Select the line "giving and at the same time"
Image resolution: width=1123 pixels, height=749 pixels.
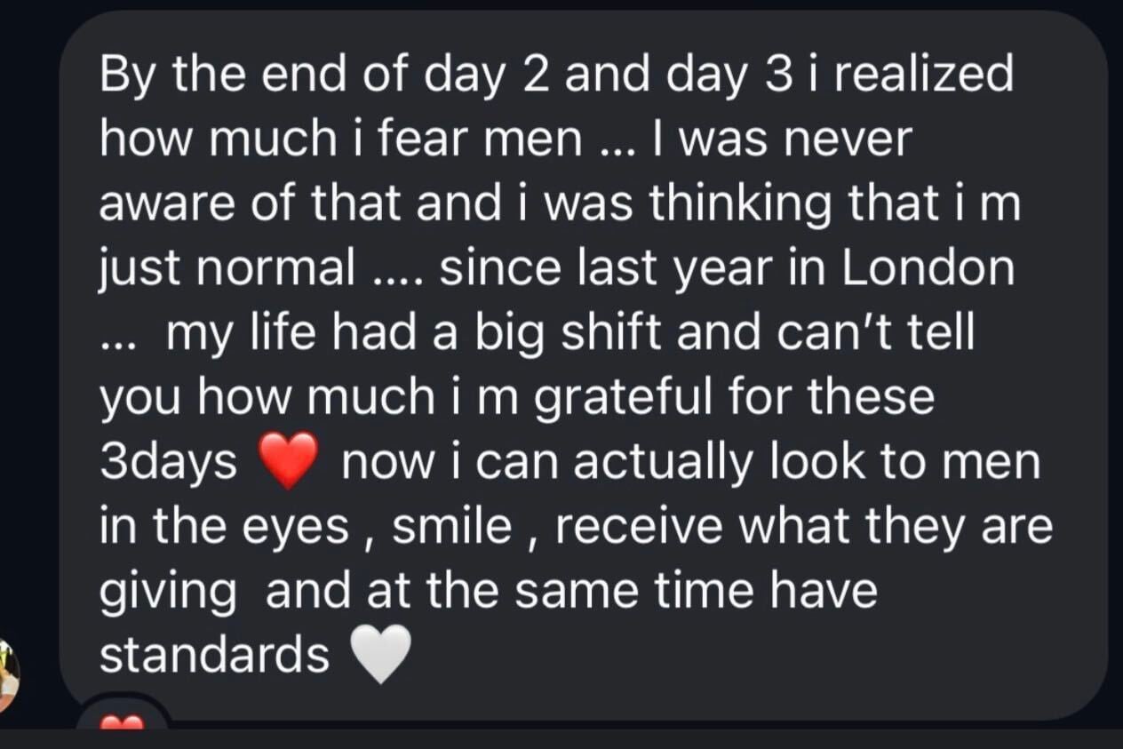[488, 592]
